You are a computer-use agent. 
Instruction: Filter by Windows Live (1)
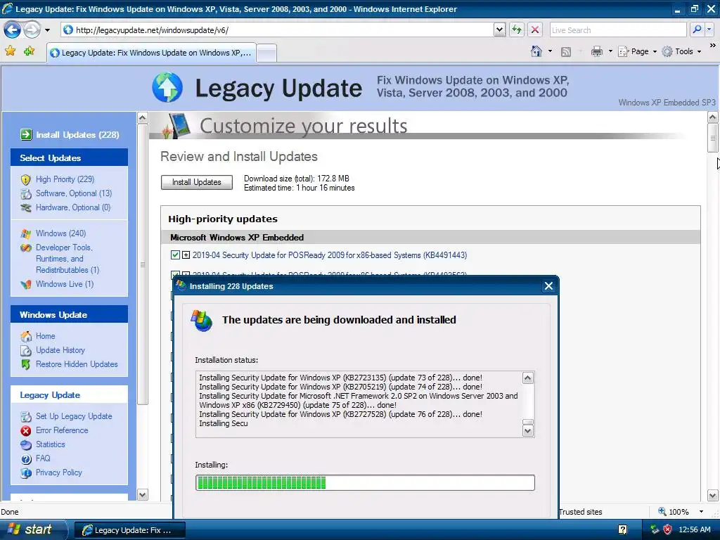coord(65,284)
